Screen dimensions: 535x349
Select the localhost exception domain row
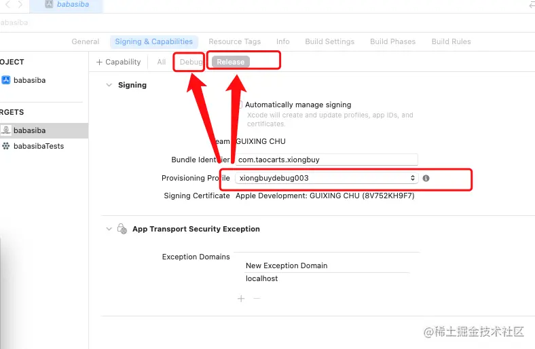click(x=327, y=278)
